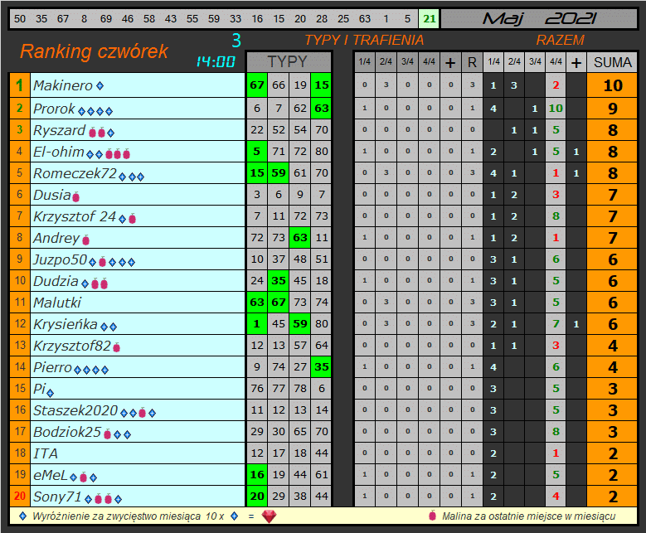This screenshot has height=533, width=646.
Task: Click the raspberry icon next to Andrey
Action: [85, 240]
